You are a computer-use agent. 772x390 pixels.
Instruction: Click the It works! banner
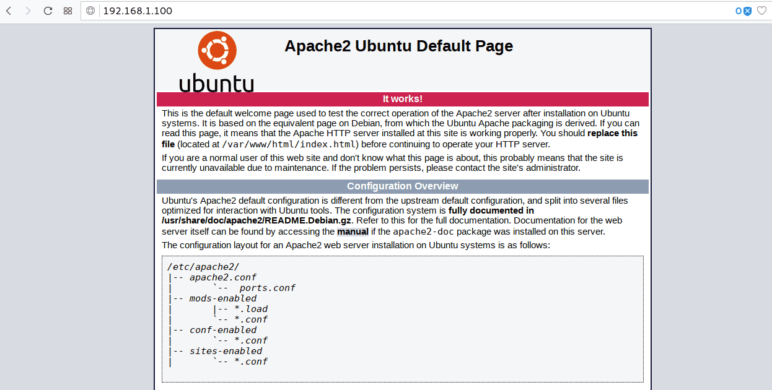tap(403, 99)
